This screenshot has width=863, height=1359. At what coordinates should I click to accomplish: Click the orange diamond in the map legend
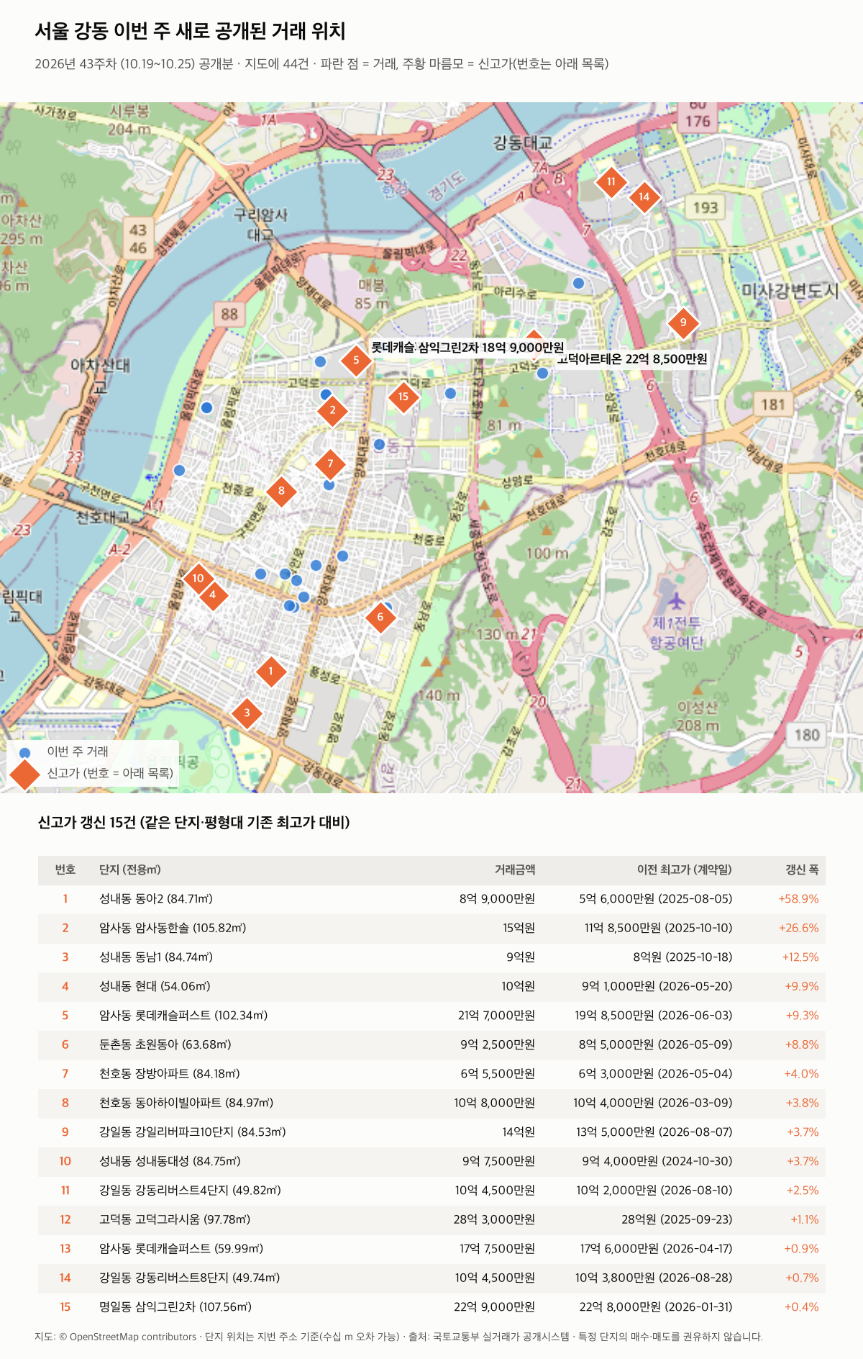pos(25,773)
